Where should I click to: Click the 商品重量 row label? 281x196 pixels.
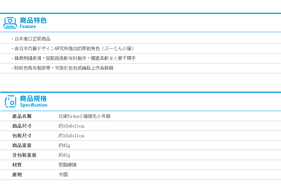pos(22,146)
